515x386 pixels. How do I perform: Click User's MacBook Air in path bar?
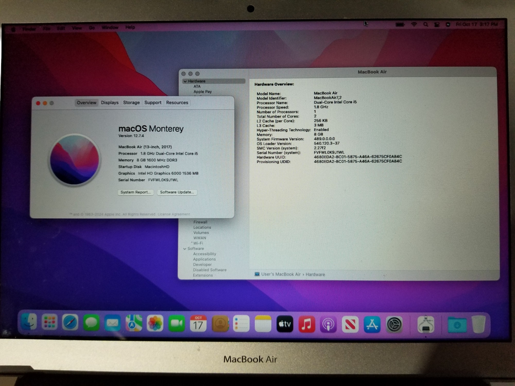280,275
